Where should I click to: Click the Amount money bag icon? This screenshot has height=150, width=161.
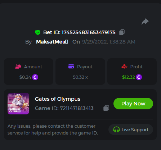pyautogui.click(x=18, y=67)
